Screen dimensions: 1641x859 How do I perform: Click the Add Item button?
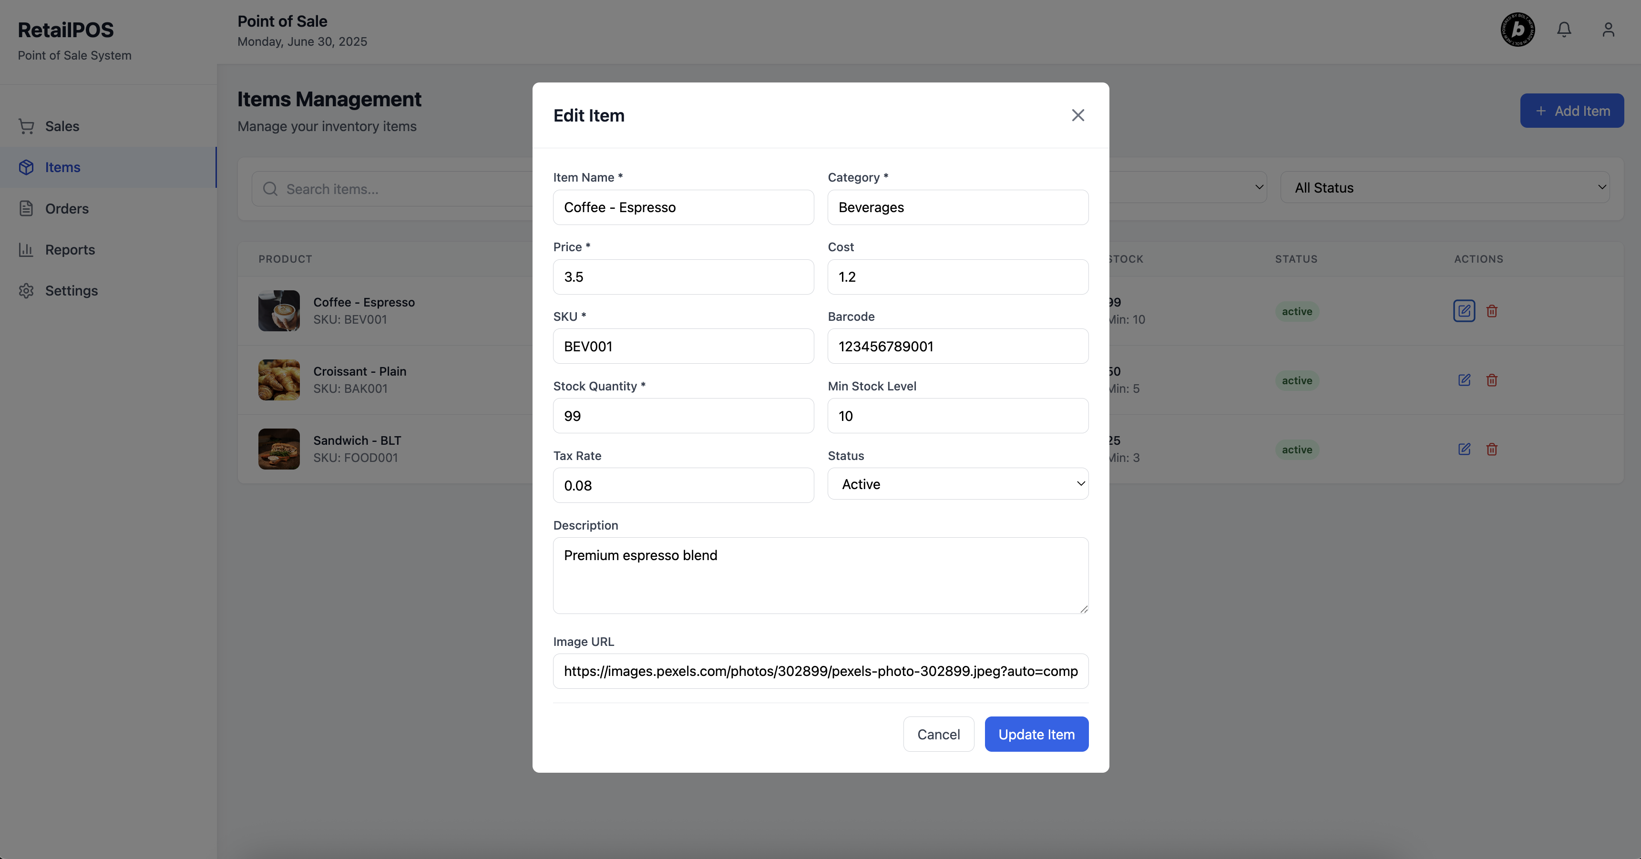(x=1571, y=111)
